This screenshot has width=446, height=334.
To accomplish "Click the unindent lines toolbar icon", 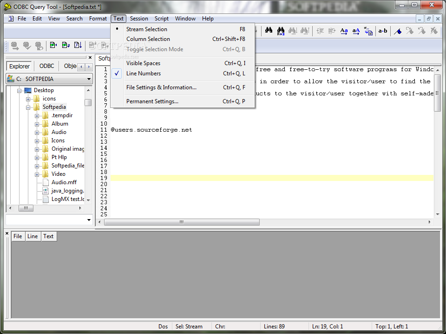I will coord(332,31).
